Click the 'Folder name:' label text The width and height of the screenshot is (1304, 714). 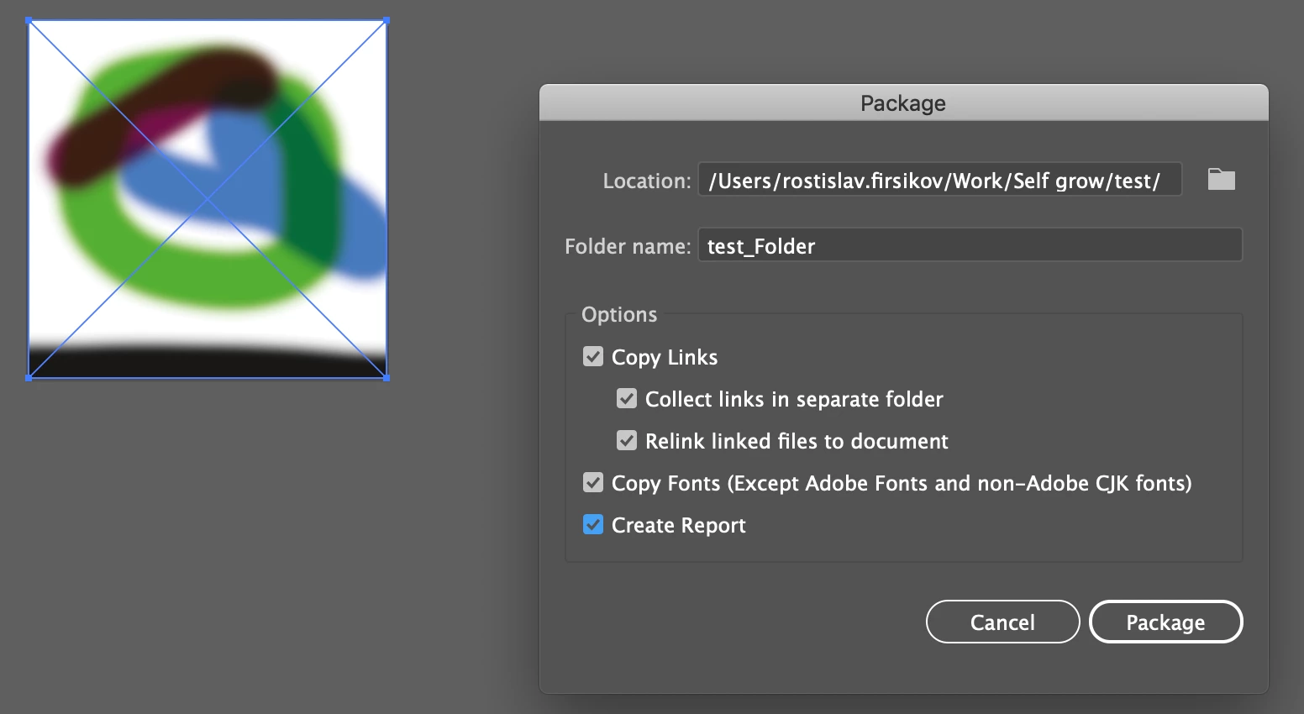(628, 246)
